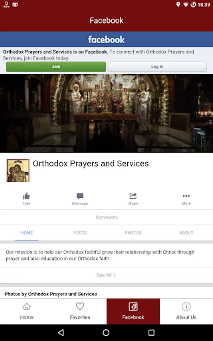The width and height of the screenshot is (213, 341).
Task: Switch to the PHOTOS tab
Action: [x=133, y=233]
